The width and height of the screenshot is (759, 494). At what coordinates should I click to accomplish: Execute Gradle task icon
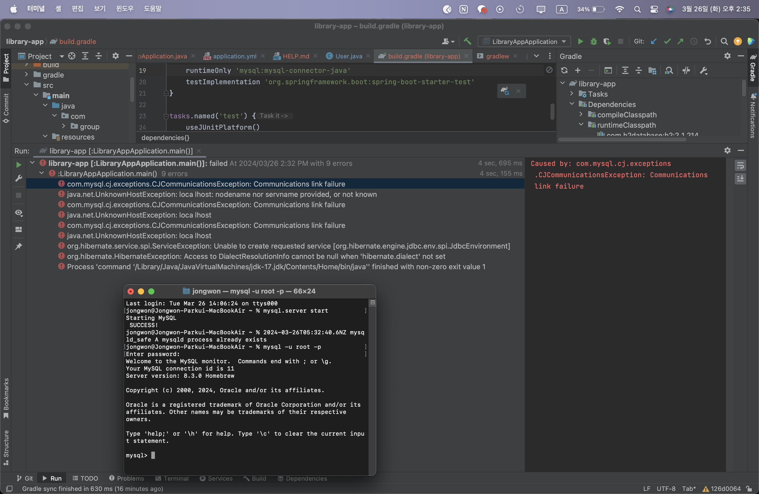point(608,71)
